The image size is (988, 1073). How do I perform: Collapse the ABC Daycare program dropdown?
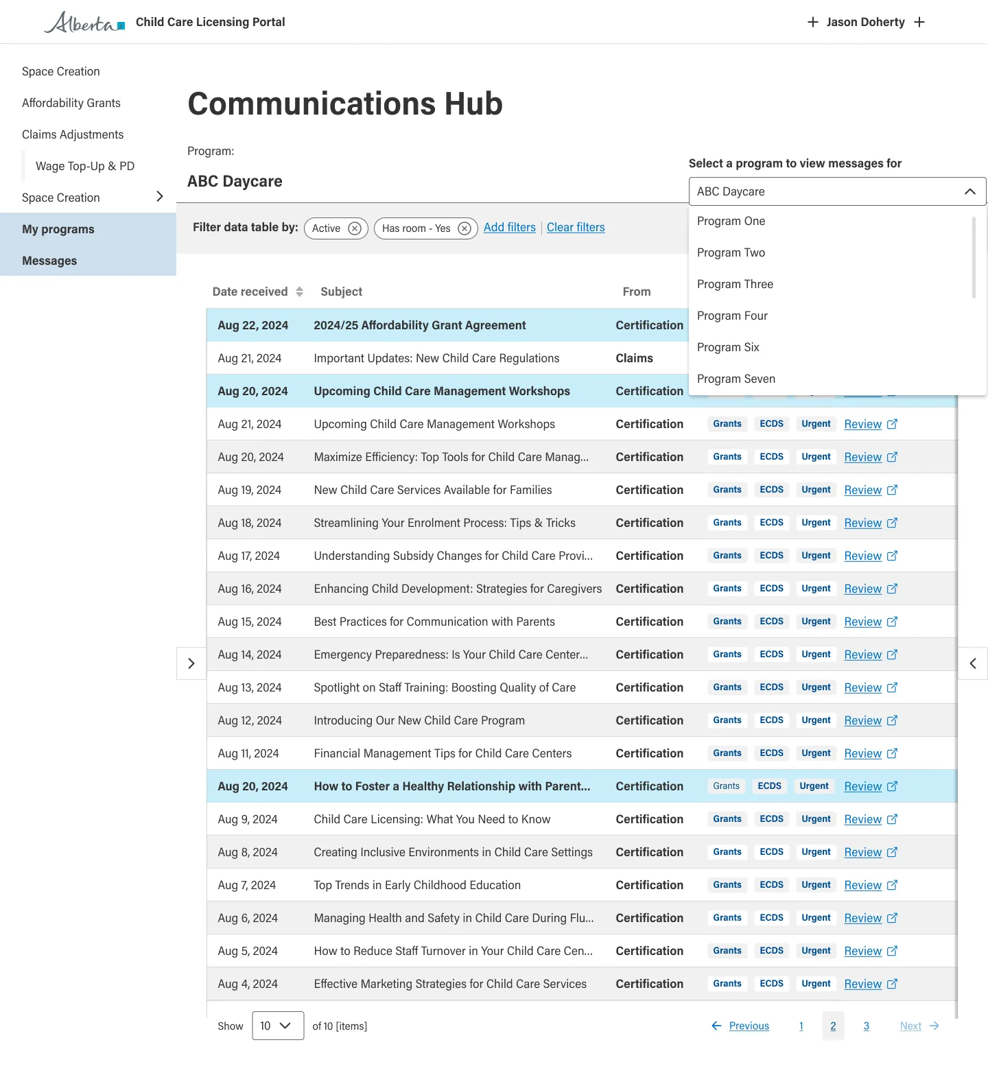(969, 191)
